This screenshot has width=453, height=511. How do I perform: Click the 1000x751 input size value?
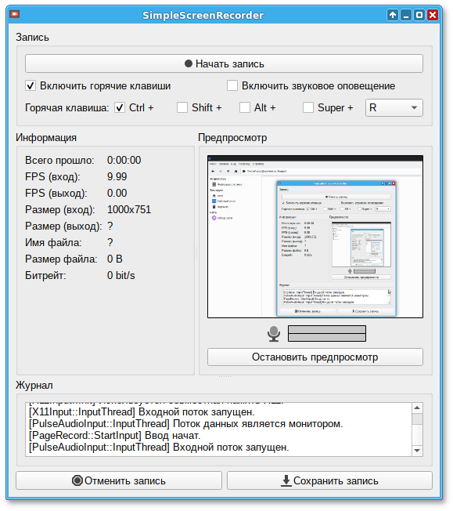click(129, 209)
